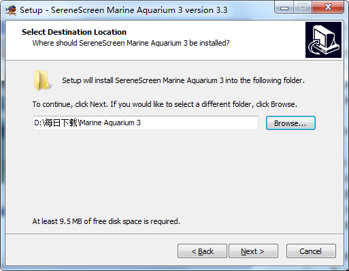Click the SereneScreen fish icon in title bar

(11, 10)
